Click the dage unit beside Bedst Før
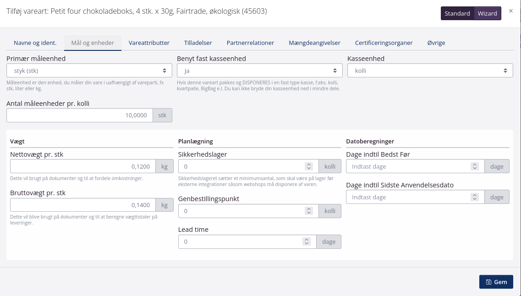Screen dimensions: 521x296 point(497,166)
